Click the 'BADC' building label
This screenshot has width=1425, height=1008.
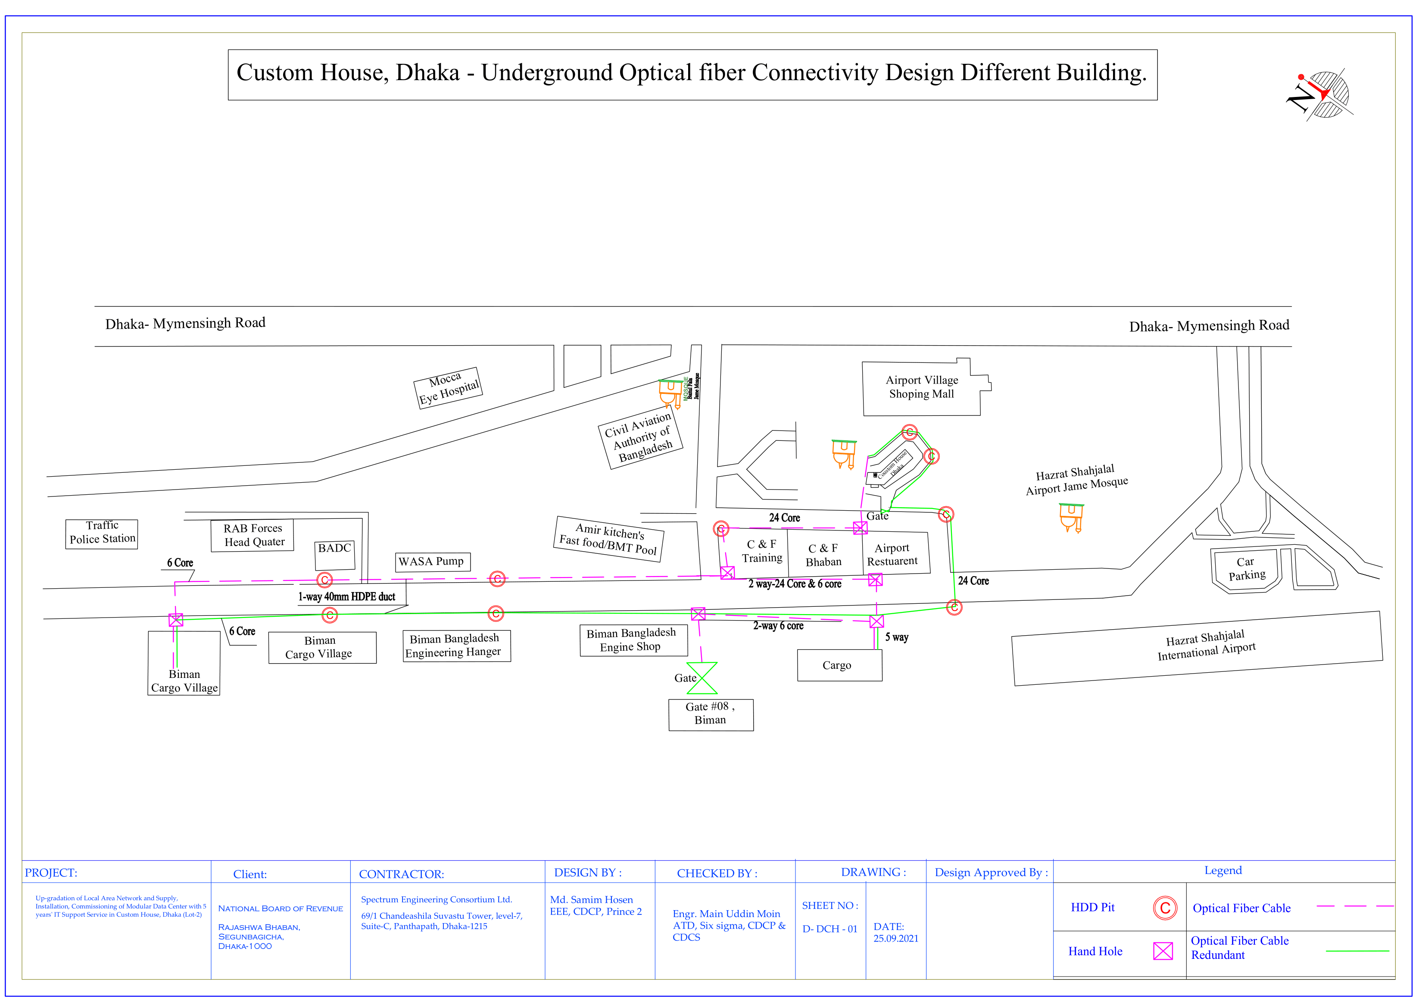point(334,548)
